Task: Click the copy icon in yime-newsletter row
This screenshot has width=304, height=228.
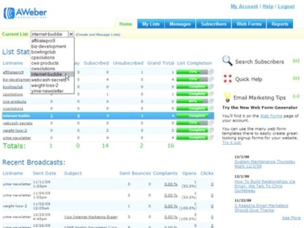Action: point(211,137)
